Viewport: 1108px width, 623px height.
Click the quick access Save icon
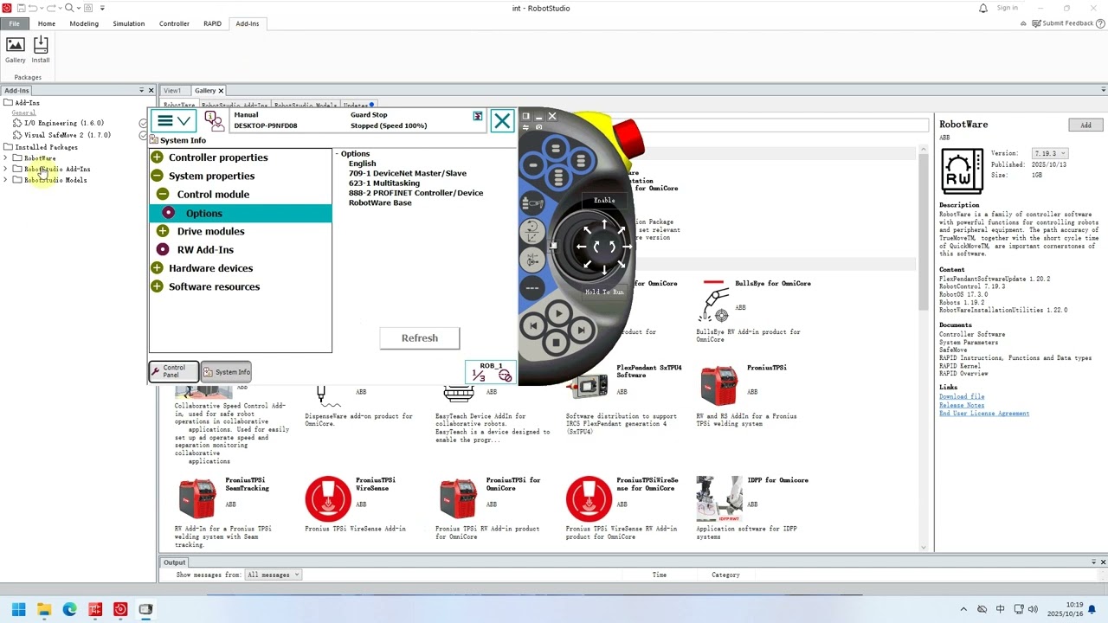tap(21, 8)
